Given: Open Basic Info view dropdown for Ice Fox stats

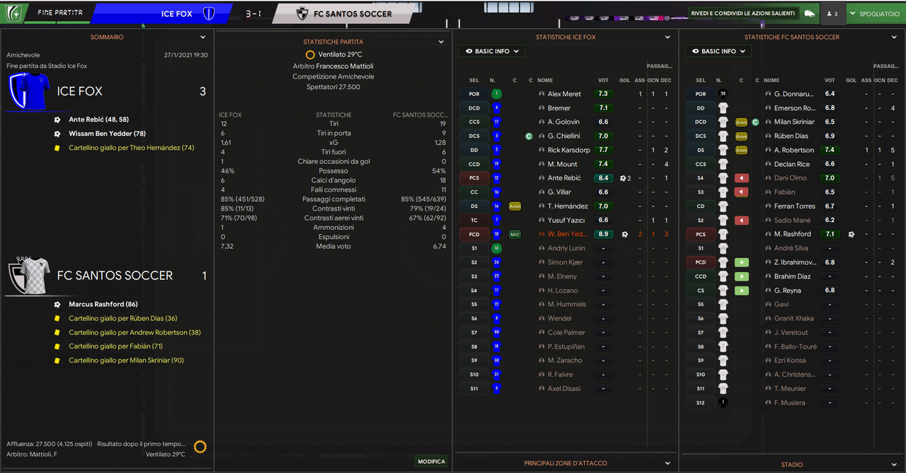Looking at the screenshot, I should coord(492,51).
